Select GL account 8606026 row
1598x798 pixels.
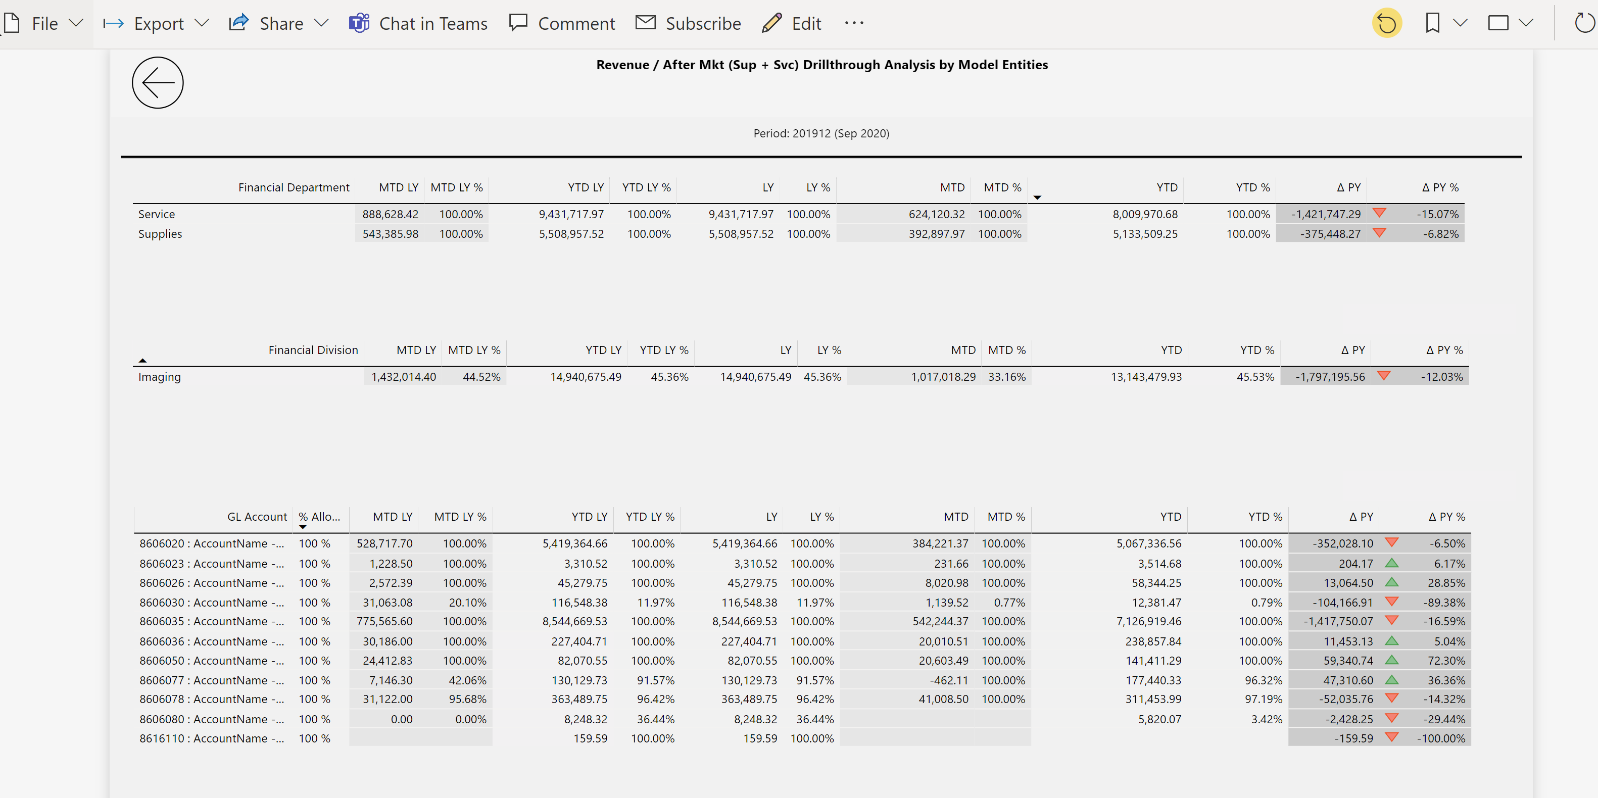tap(802, 583)
